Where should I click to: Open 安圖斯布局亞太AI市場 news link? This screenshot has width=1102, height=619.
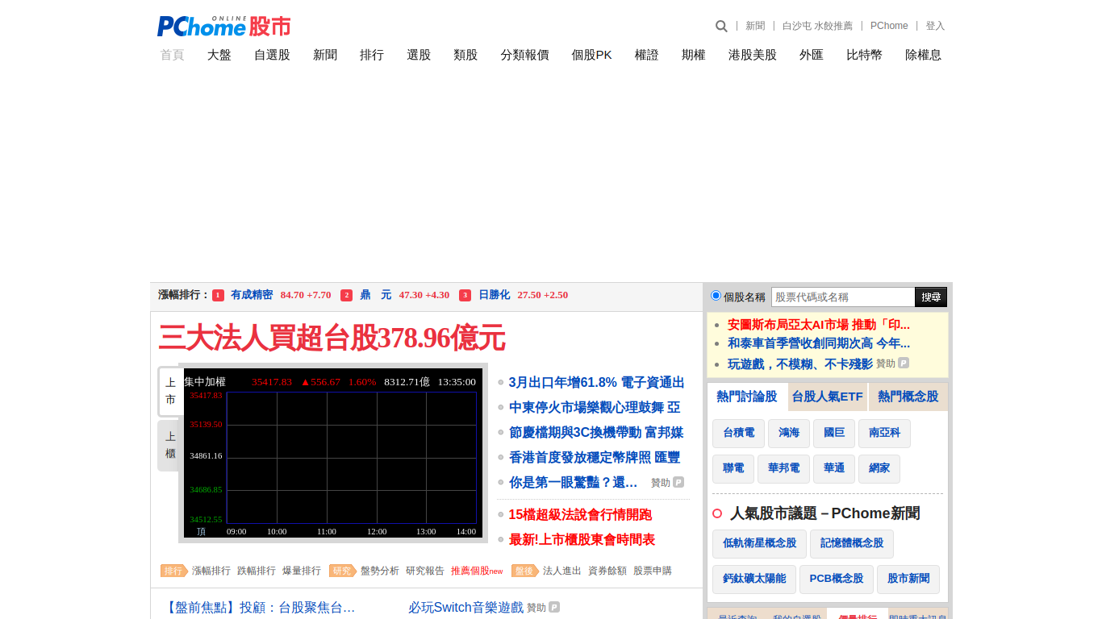click(x=819, y=325)
